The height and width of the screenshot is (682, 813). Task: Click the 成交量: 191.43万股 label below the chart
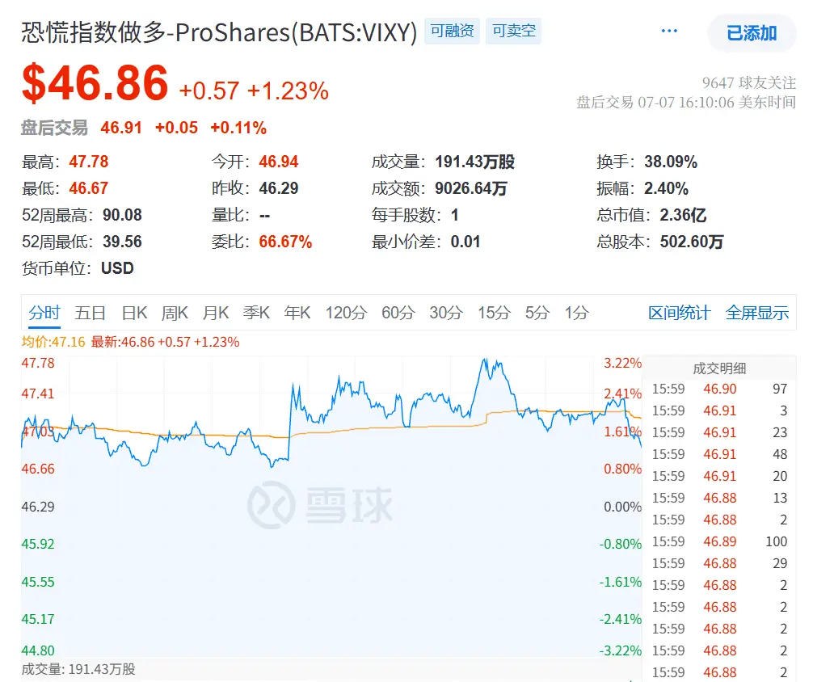tap(78, 669)
